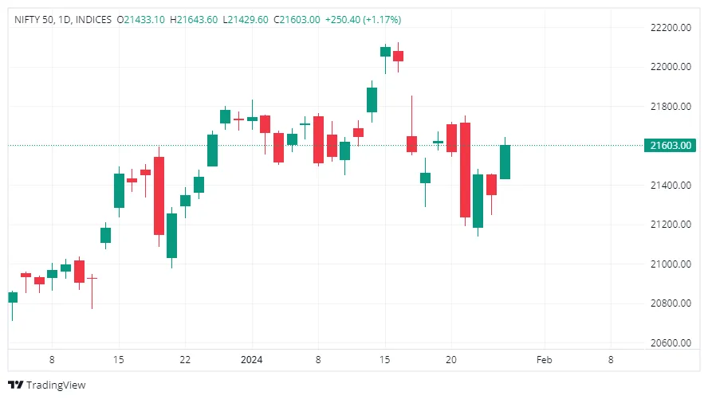The width and height of the screenshot is (708, 399).
Task: Click the 22200.00 price axis label
Action: click(671, 28)
